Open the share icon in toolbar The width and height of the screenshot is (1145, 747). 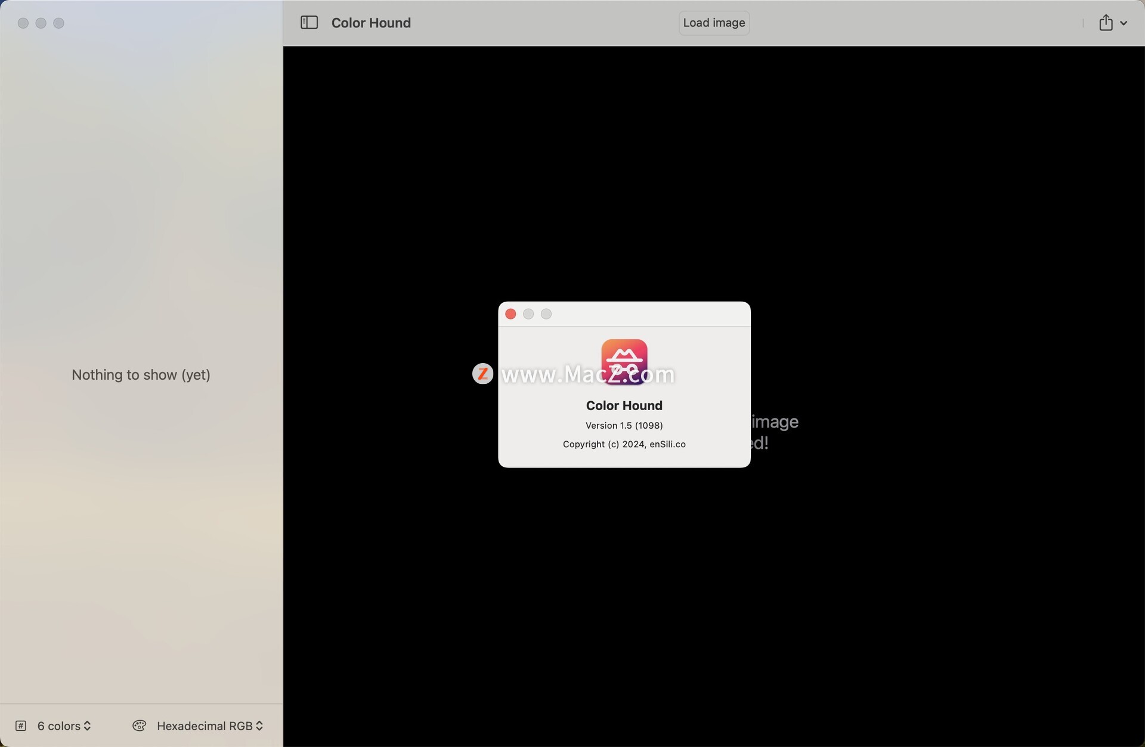[1106, 23]
